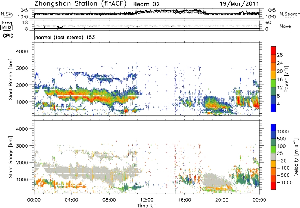Select 'normal (fast stereo) 153' text
The height and width of the screenshot is (208, 300).
coord(65,37)
